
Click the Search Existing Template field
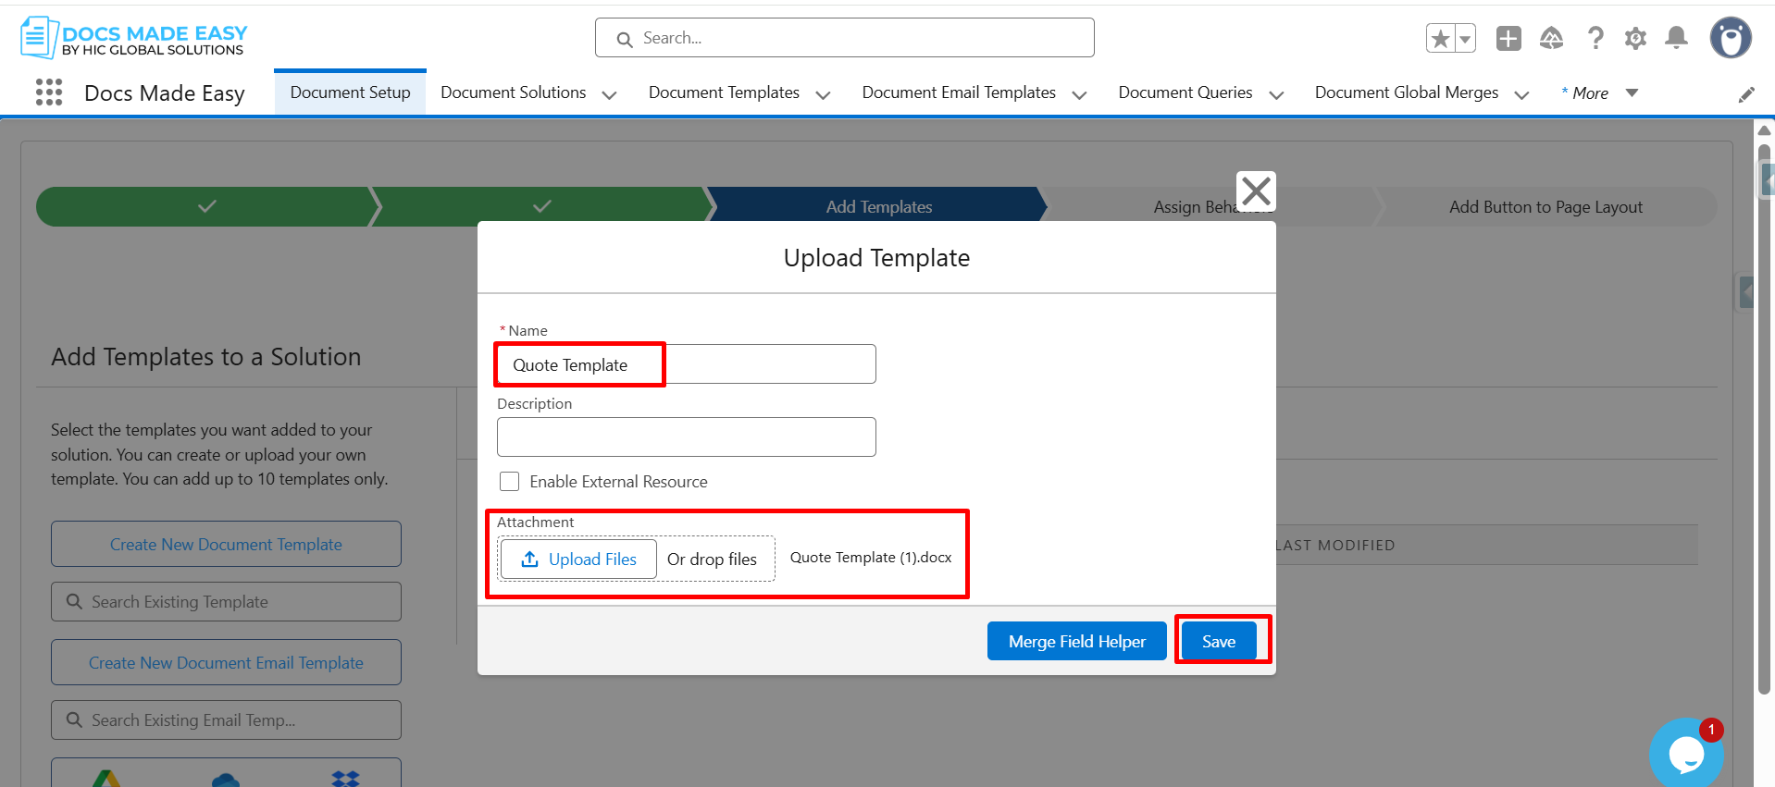click(226, 601)
